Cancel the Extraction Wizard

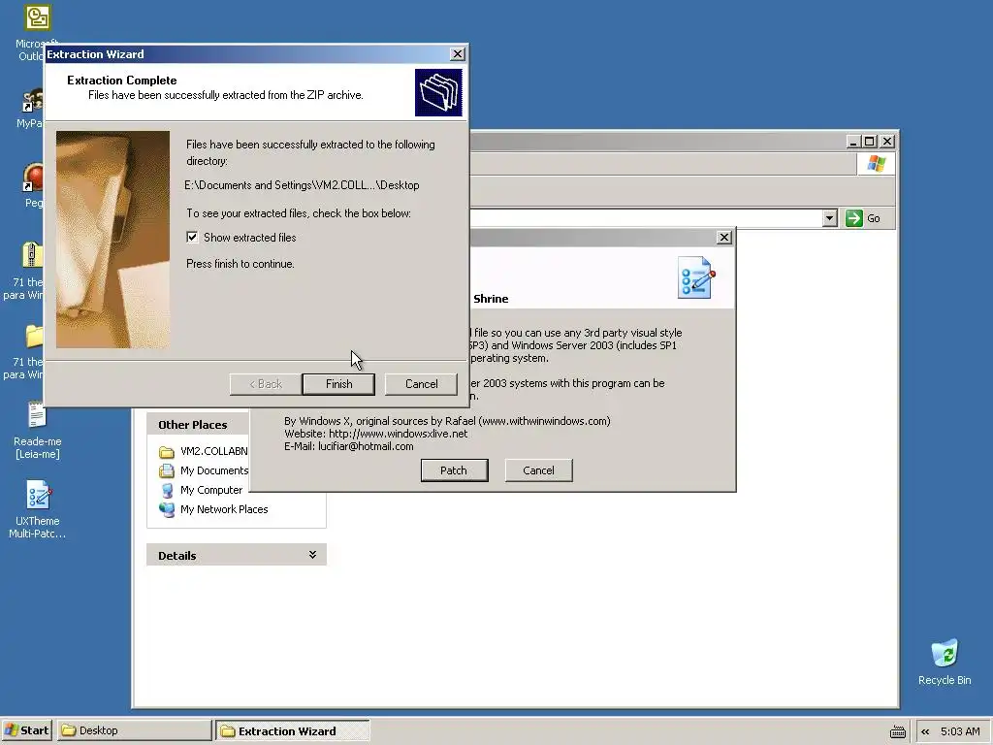[421, 384]
